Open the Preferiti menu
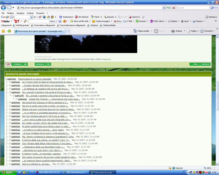This screenshot has width=219, height=175. pyautogui.click(x=30, y=13)
